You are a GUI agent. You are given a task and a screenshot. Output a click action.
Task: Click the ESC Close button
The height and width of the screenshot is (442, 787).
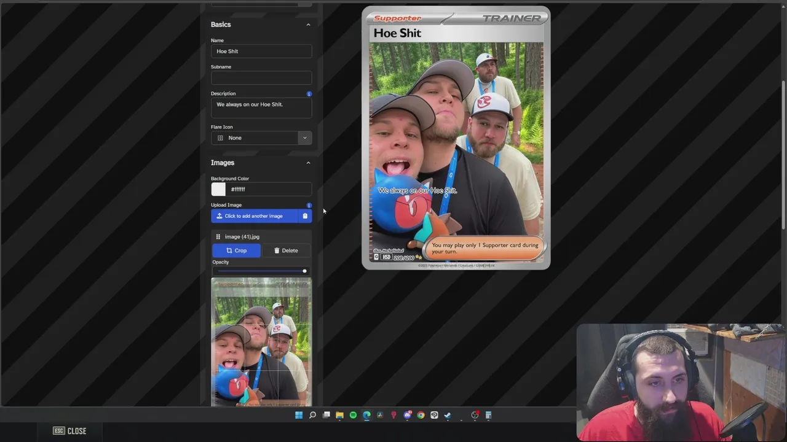(x=69, y=431)
